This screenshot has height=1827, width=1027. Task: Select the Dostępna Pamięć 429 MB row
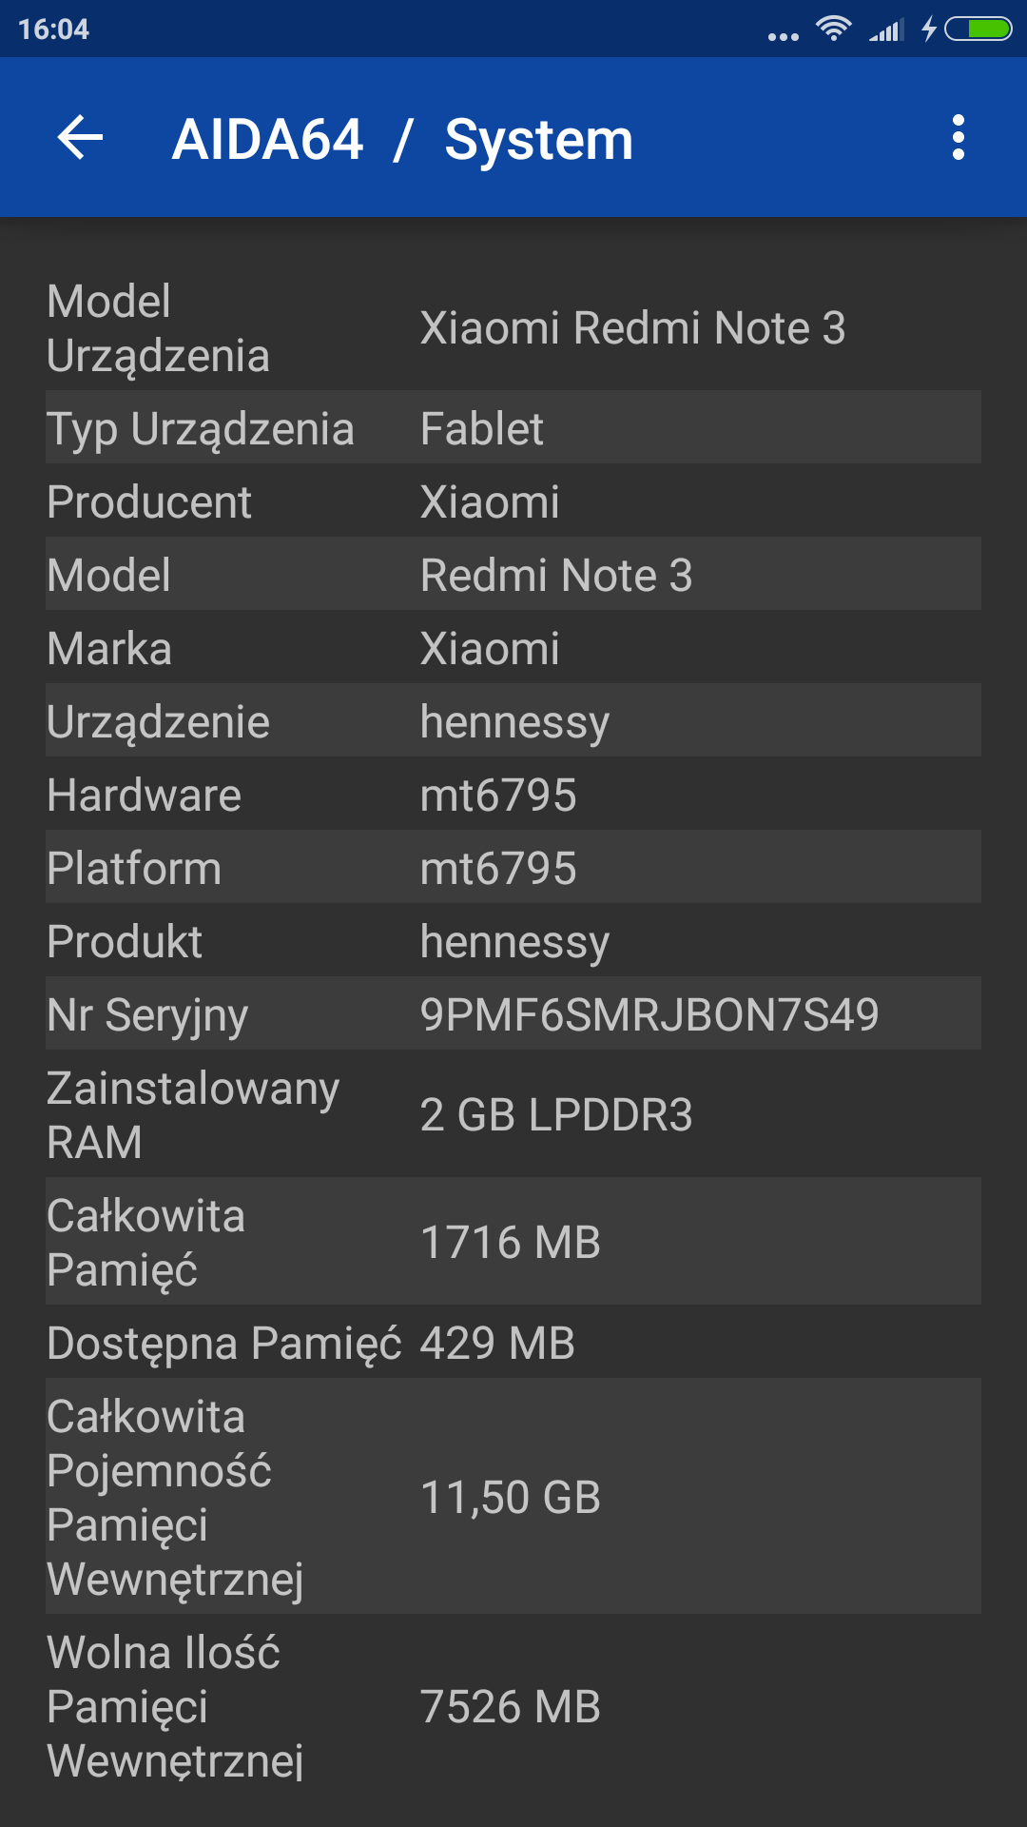pos(513,1343)
